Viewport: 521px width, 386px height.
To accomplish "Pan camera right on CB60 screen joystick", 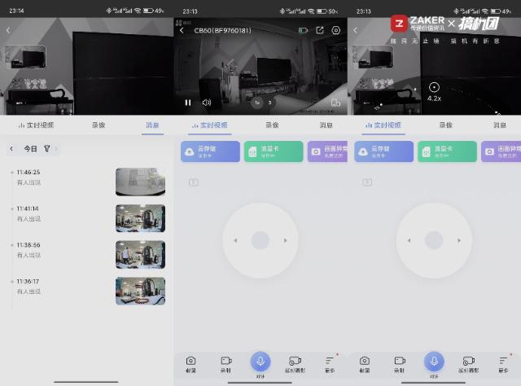I will (x=285, y=240).
